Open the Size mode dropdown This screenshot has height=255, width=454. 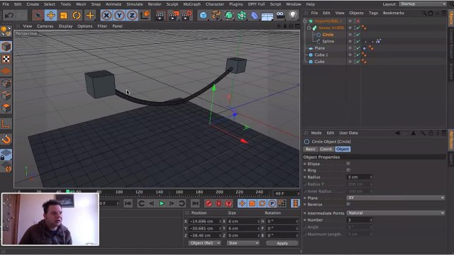[x=243, y=243]
